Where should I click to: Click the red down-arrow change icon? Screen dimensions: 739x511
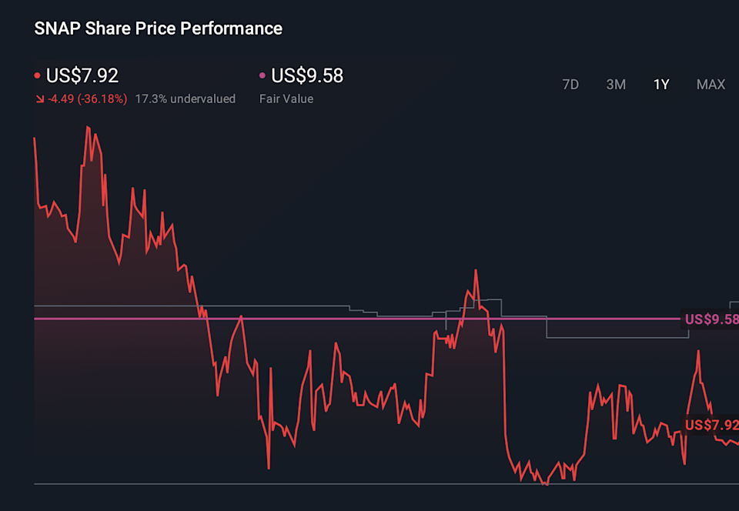pyautogui.click(x=39, y=99)
